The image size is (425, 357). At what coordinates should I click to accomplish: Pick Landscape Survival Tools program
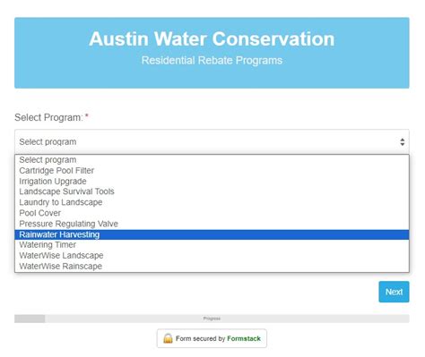tap(212, 191)
